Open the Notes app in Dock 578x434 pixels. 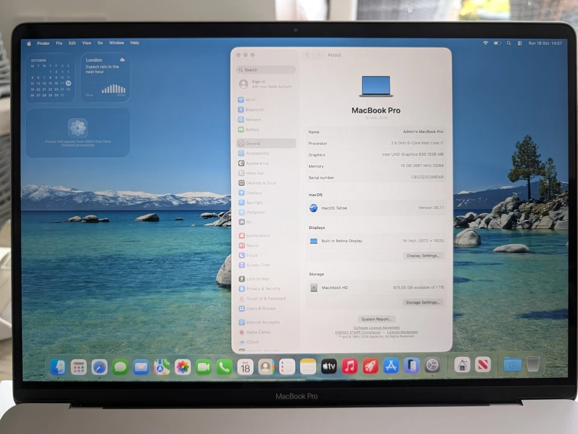308,367
